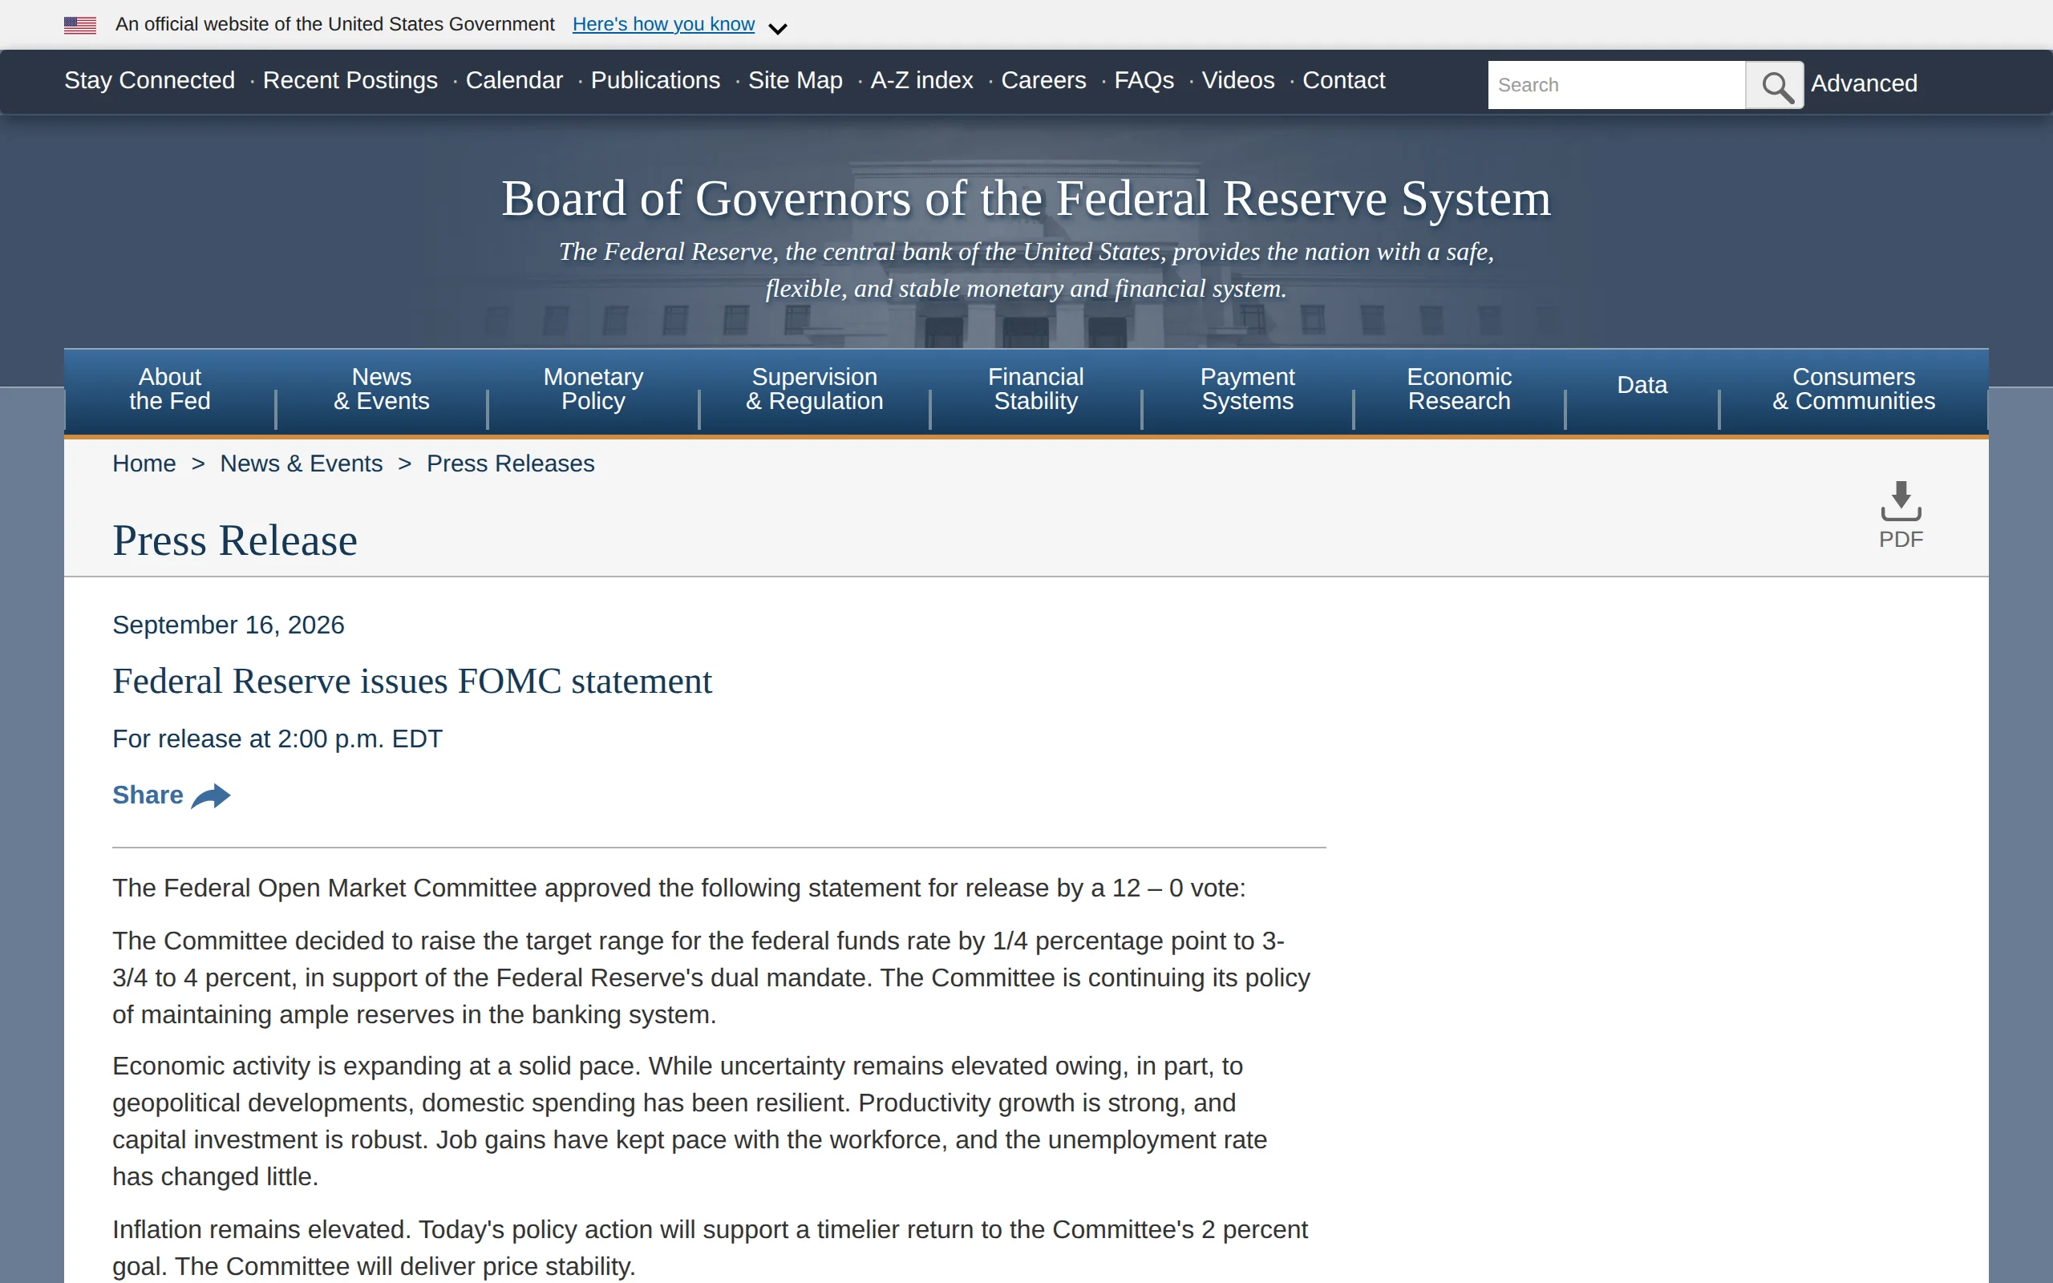Open Stay Connected in top bar
The height and width of the screenshot is (1283, 2053).
tap(149, 81)
